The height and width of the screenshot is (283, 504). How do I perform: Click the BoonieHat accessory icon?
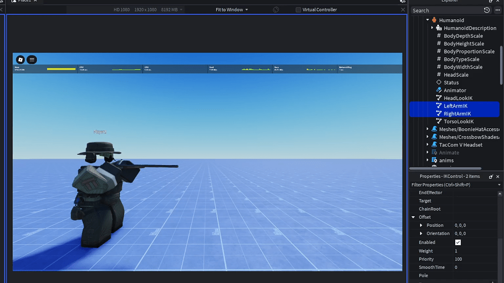tap(434, 129)
